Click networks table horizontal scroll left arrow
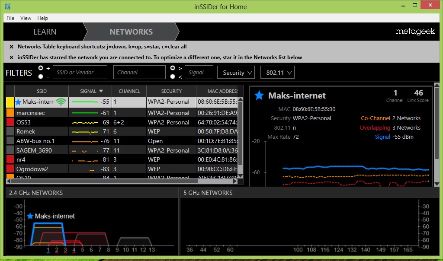Viewport: 443px width, 261px height. click(9, 181)
